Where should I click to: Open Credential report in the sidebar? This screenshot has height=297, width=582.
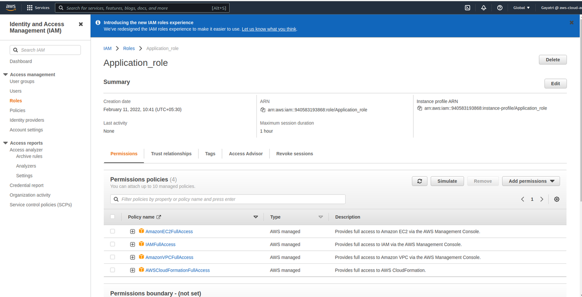click(27, 185)
